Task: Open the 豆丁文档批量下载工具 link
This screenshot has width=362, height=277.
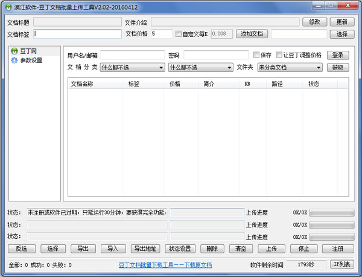Action: pyautogui.click(x=165, y=265)
